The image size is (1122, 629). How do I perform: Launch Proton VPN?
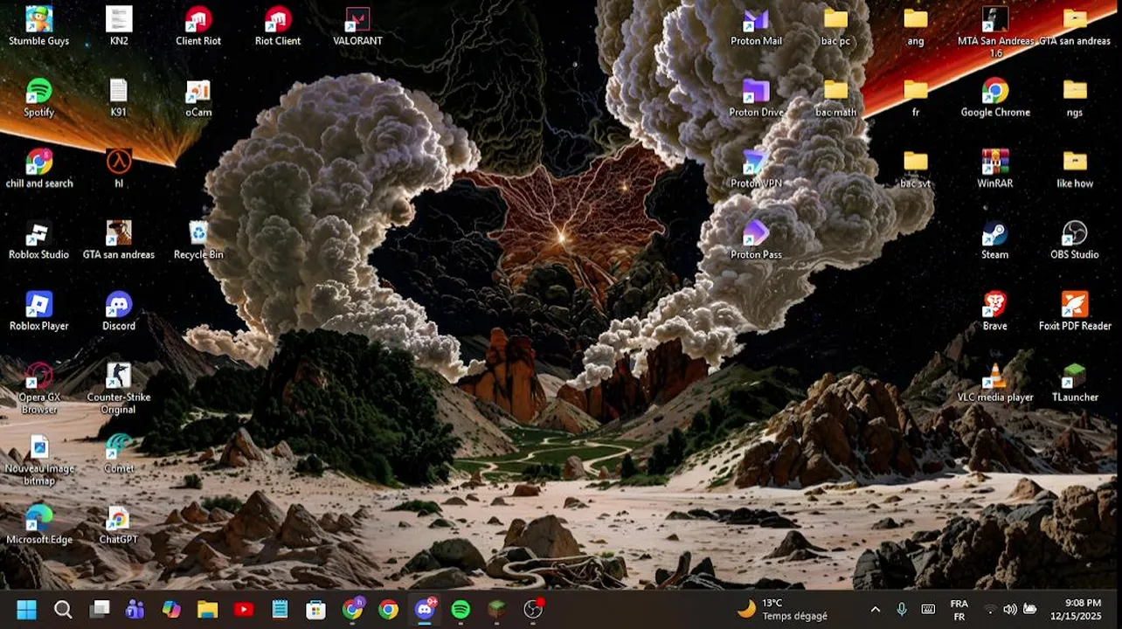click(756, 169)
